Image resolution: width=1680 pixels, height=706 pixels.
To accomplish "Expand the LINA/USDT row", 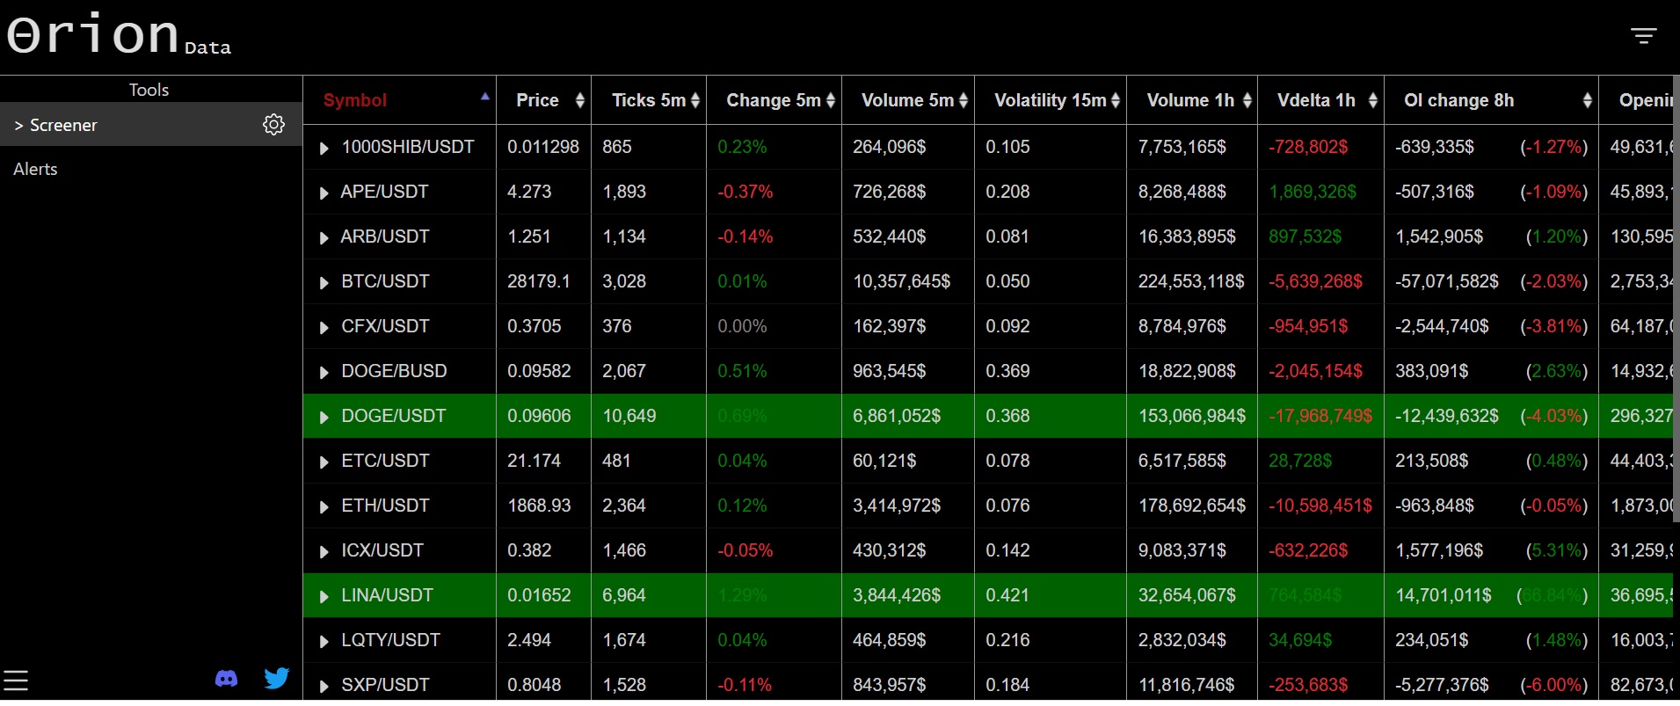I will click(324, 596).
